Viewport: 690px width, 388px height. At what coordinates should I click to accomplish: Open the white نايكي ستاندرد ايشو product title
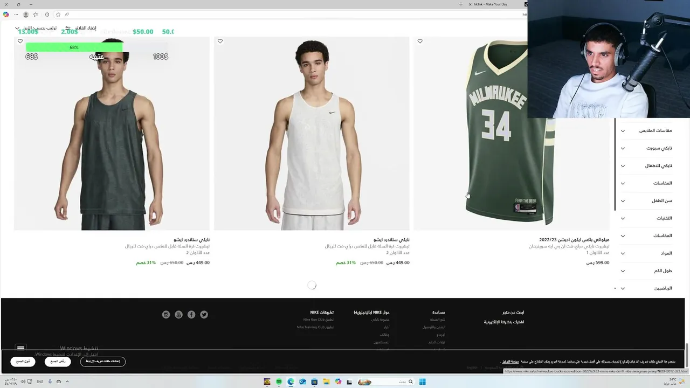pos(391,240)
